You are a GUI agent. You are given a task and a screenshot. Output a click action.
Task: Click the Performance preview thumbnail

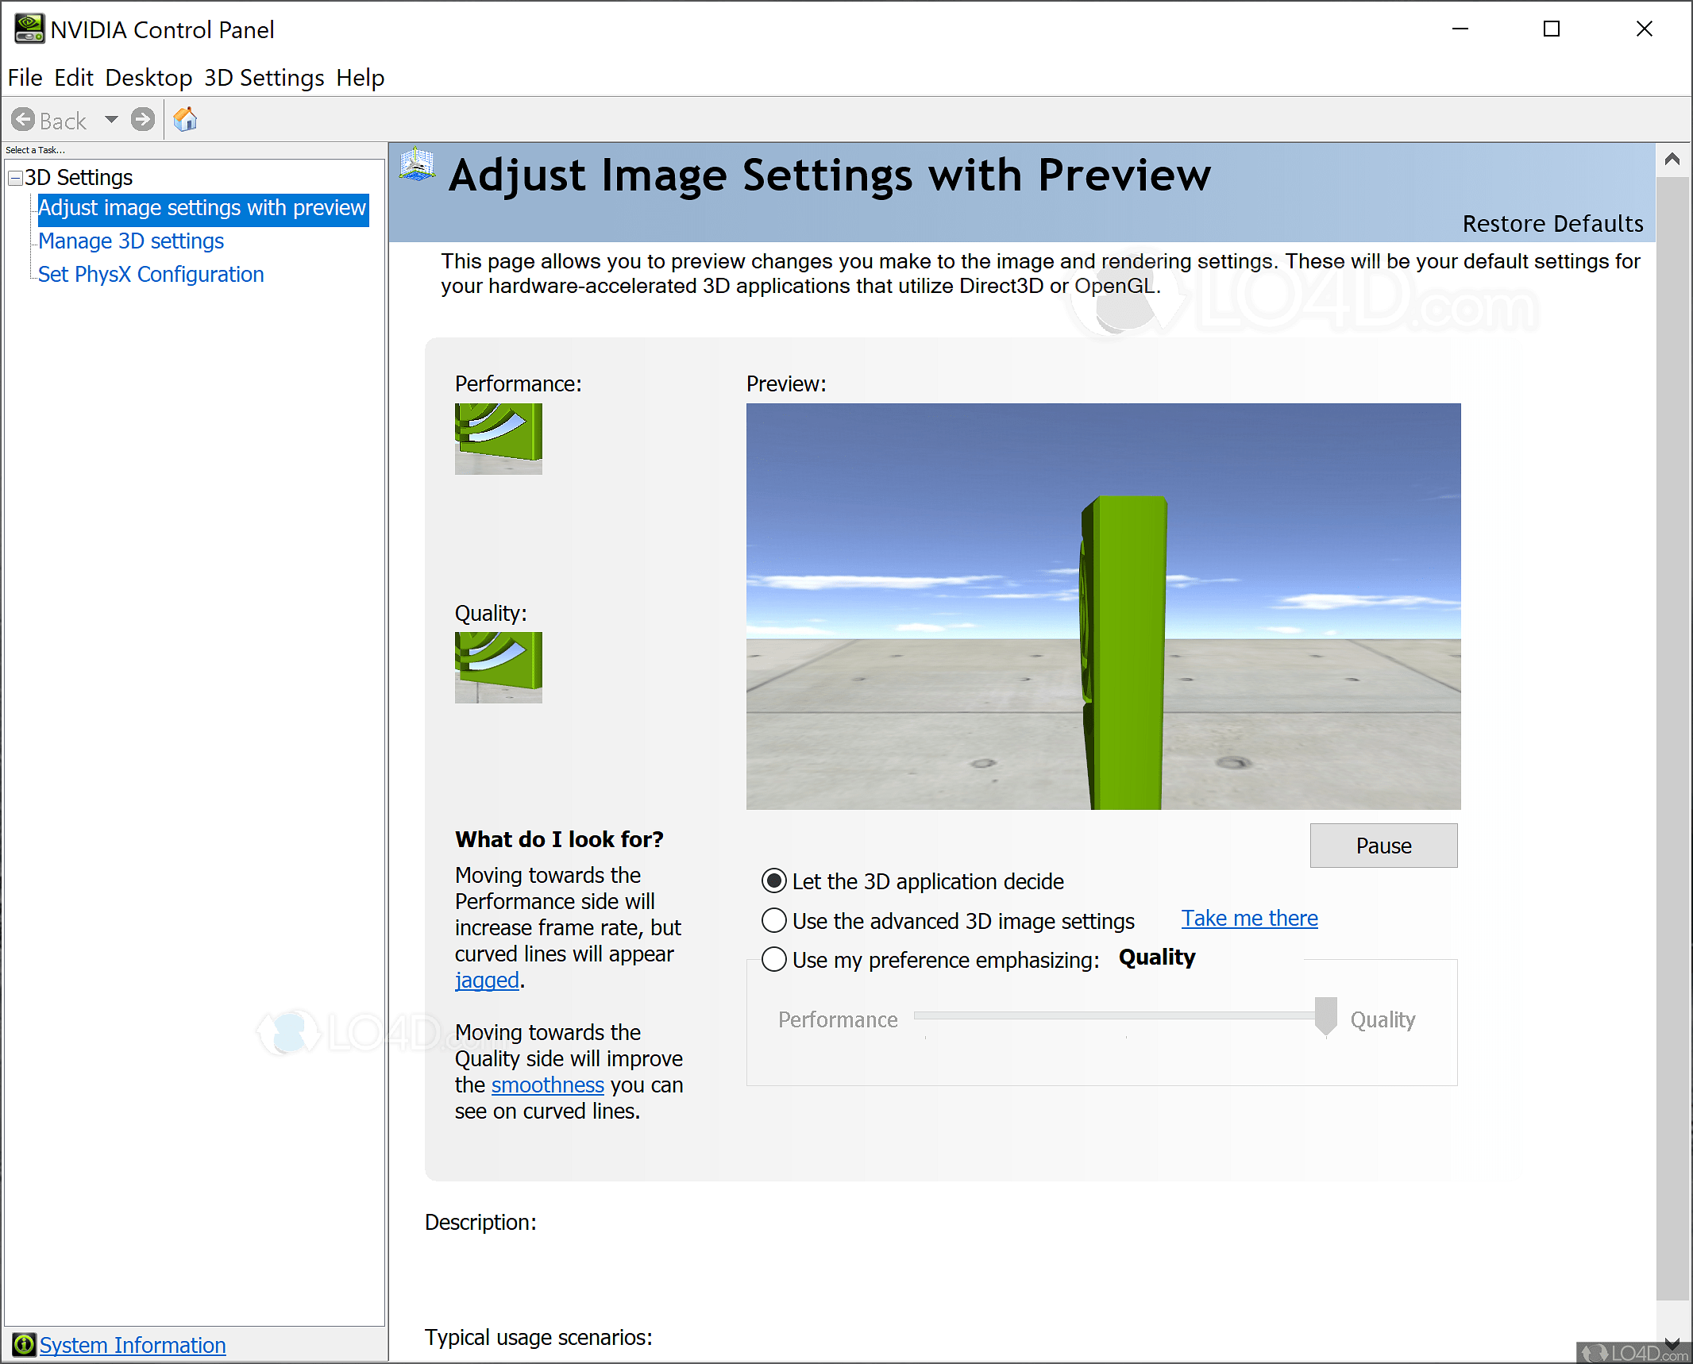498,438
